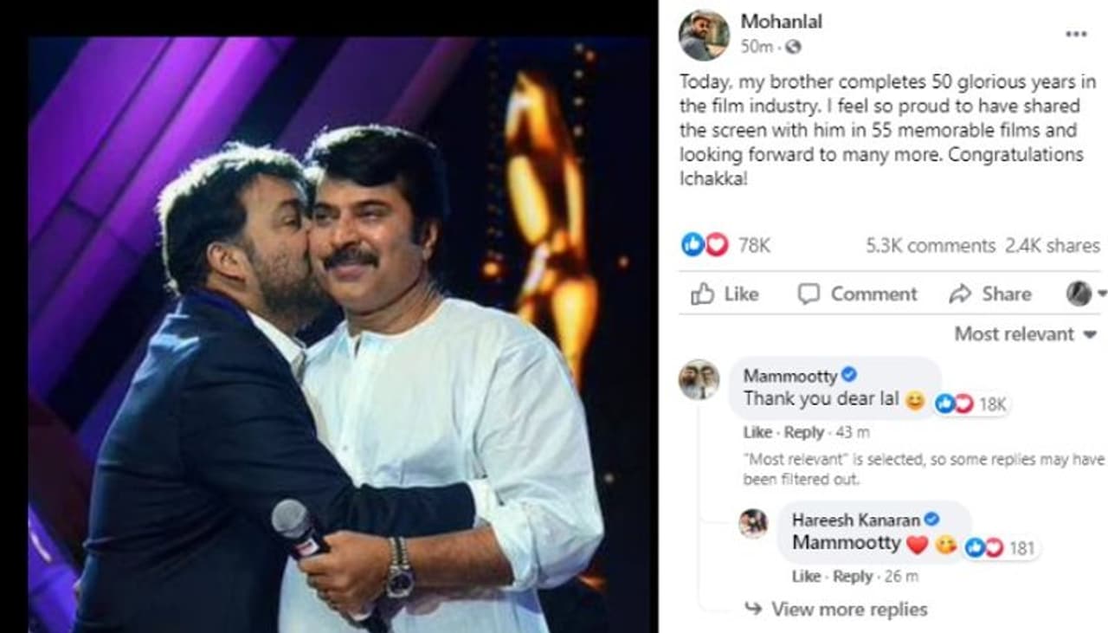Open the post's like and love reactions

coord(705,245)
